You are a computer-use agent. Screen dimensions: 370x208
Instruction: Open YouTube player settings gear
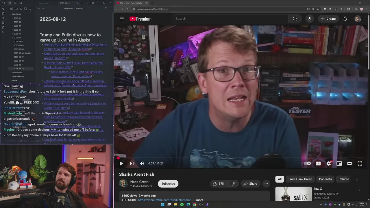tap(329, 164)
